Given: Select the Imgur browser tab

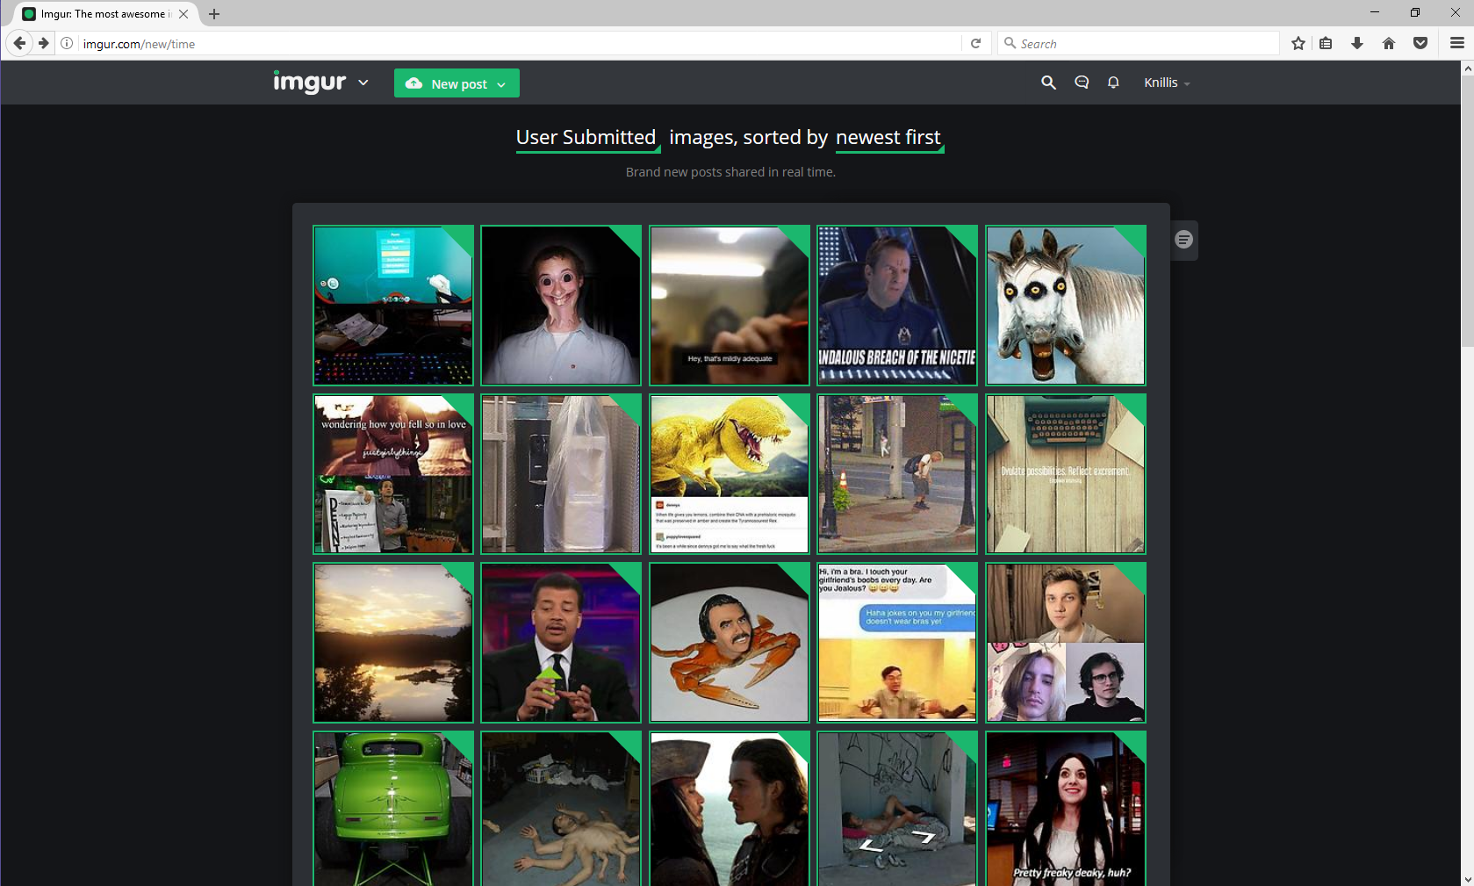Looking at the screenshot, I should click(x=104, y=14).
